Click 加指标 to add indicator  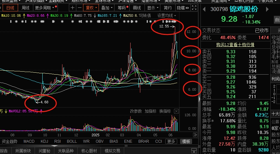click(x=150, y=111)
